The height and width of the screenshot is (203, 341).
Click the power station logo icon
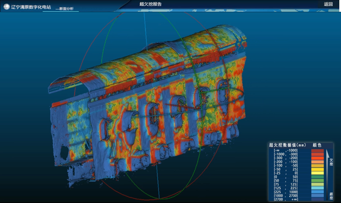tap(6, 7)
